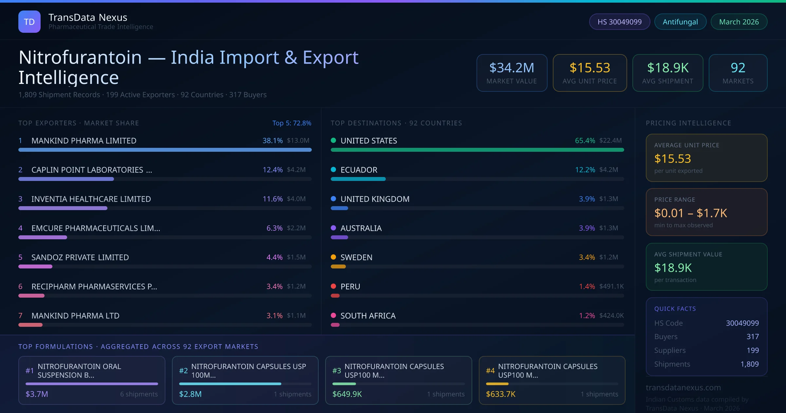Open the #4 Nitrofurantoin Capsules formulation card
Image resolution: width=786 pixels, height=413 pixels.
tap(552, 380)
